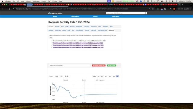The width and height of the screenshot is (193, 109).
Task: Set chart zoom to 10Y
Action: [x=99, y=76]
